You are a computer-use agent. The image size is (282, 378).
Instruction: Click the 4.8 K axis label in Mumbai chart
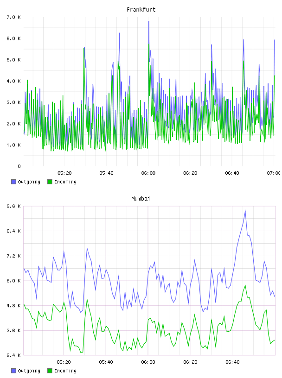[x=14, y=306]
